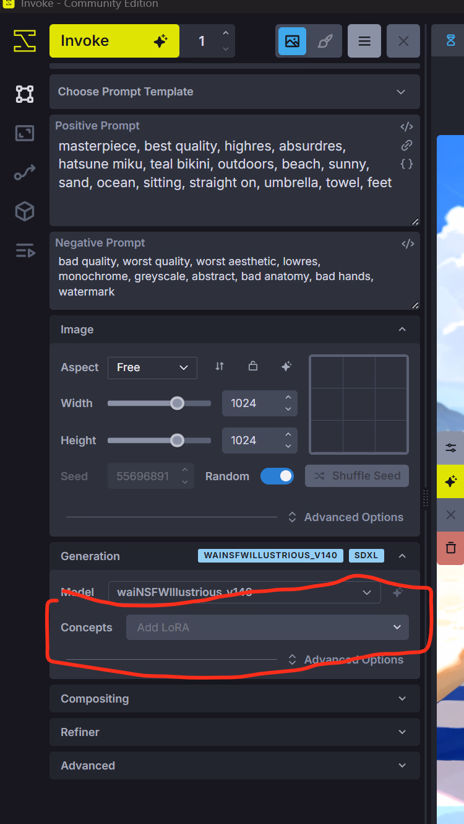The image size is (464, 824).
Task: Click the optimize dimensions sparkle icon
Action: (x=286, y=366)
